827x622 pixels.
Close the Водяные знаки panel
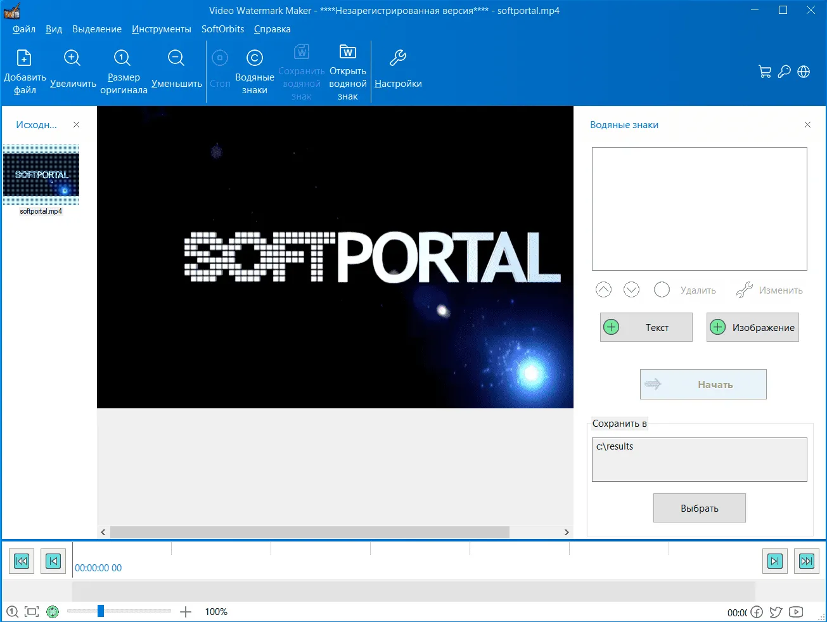pos(807,125)
